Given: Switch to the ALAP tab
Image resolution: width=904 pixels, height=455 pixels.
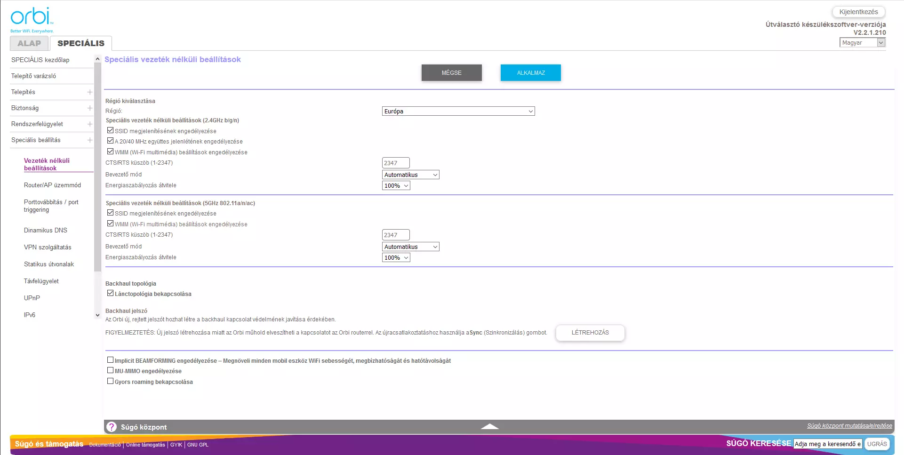Looking at the screenshot, I should (x=29, y=43).
